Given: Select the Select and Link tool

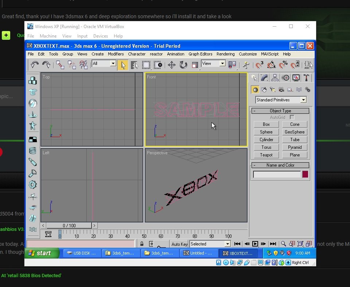Looking at the screenshot, I should [60, 65].
